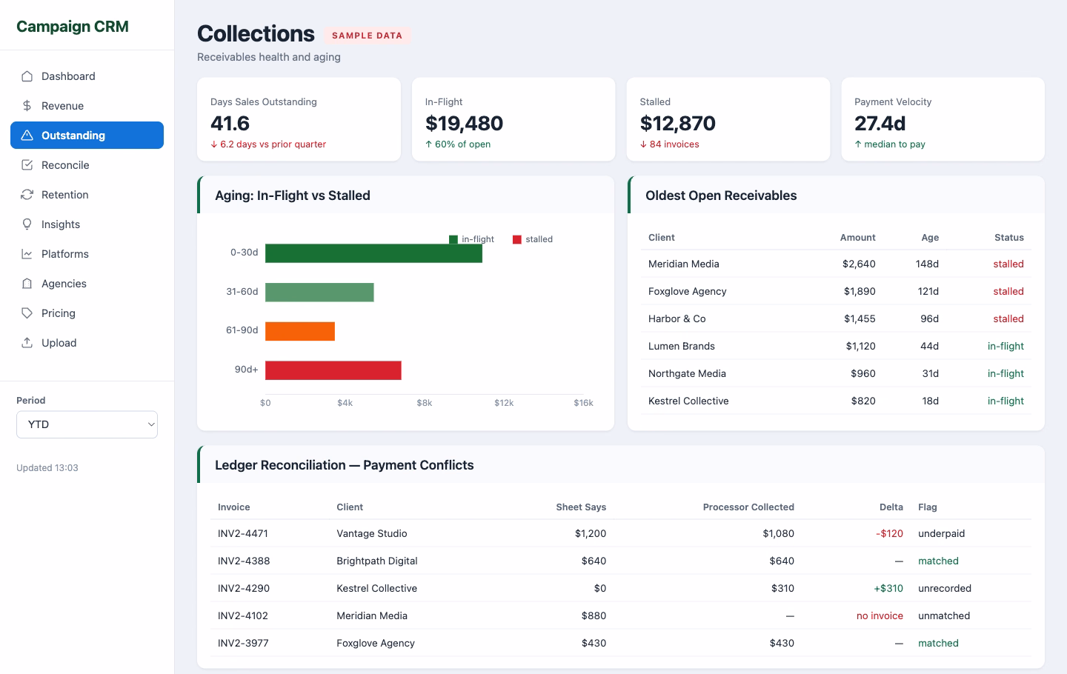Click invoice INV2-3977
This screenshot has width=1067, height=674.
[x=243, y=643]
